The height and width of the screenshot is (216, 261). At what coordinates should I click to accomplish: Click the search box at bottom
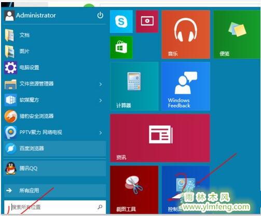[54, 207]
